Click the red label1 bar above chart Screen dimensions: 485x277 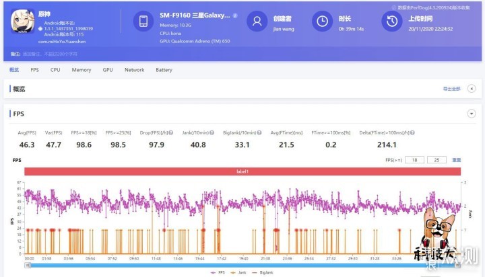243,171
